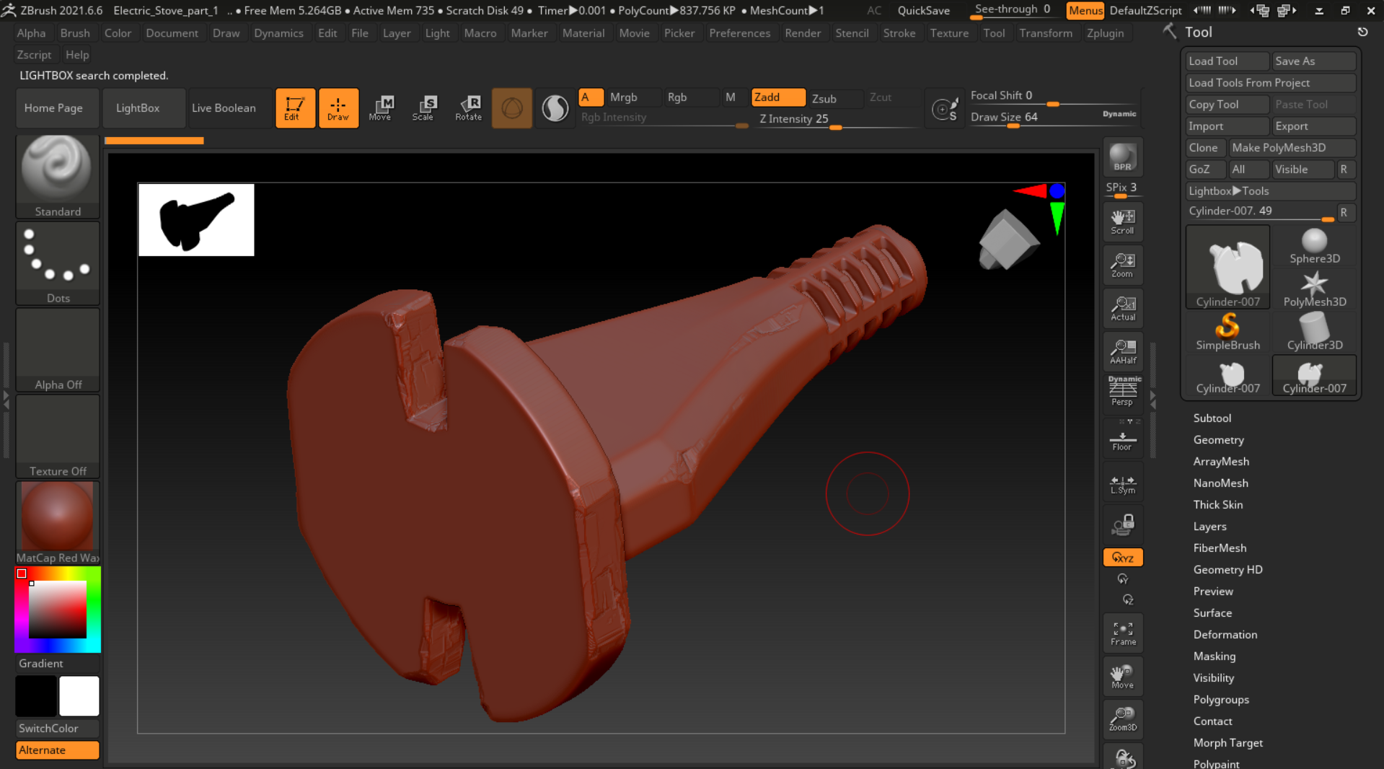Activate the Move transform tool
The height and width of the screenshot is (769, 1384).
381,107
